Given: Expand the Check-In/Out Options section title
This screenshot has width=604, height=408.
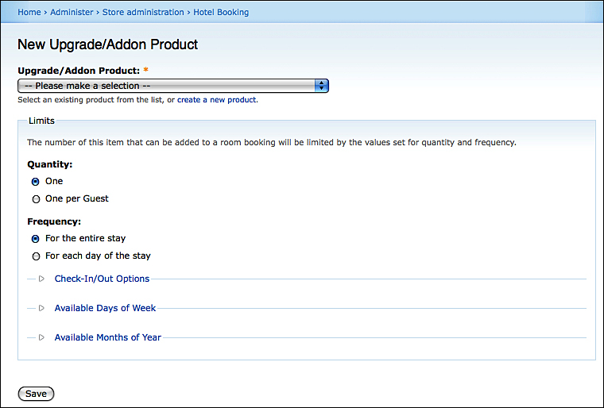Looking at the screenshot, I should [x=102, y=279].
